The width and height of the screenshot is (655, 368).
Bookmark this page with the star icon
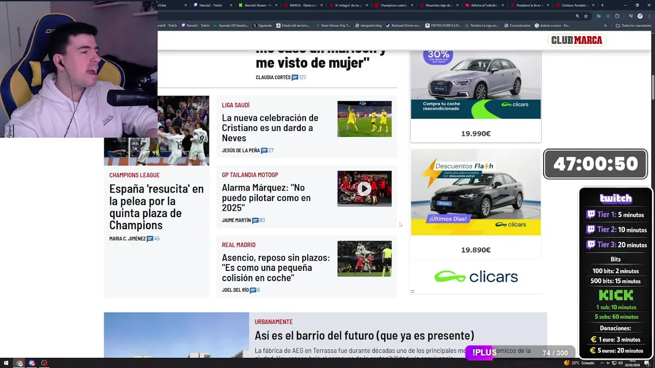[586, 16]
